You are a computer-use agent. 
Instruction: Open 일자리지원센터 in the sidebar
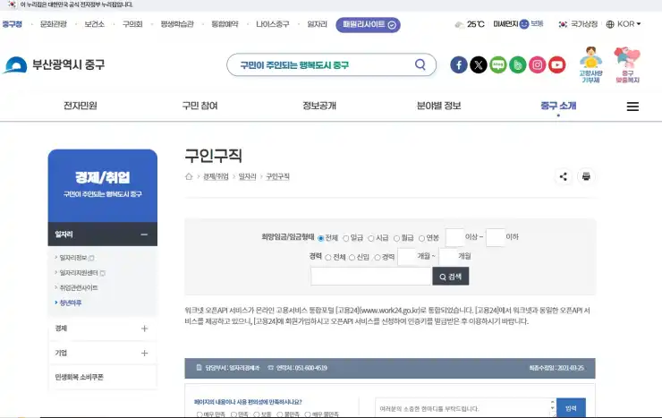[81, 273]
